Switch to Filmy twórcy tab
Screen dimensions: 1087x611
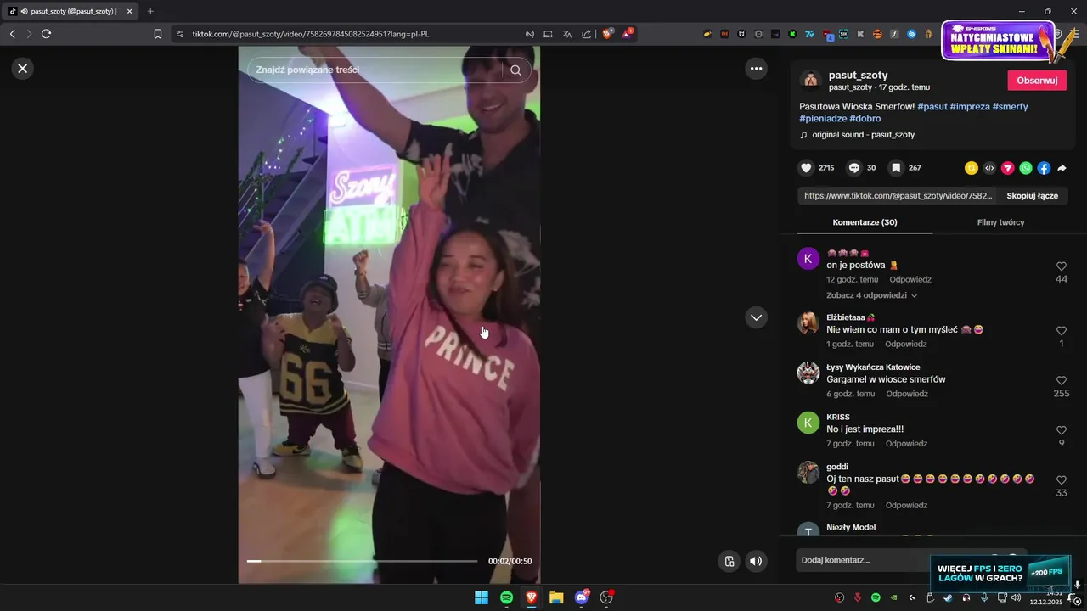point(1000,222)
